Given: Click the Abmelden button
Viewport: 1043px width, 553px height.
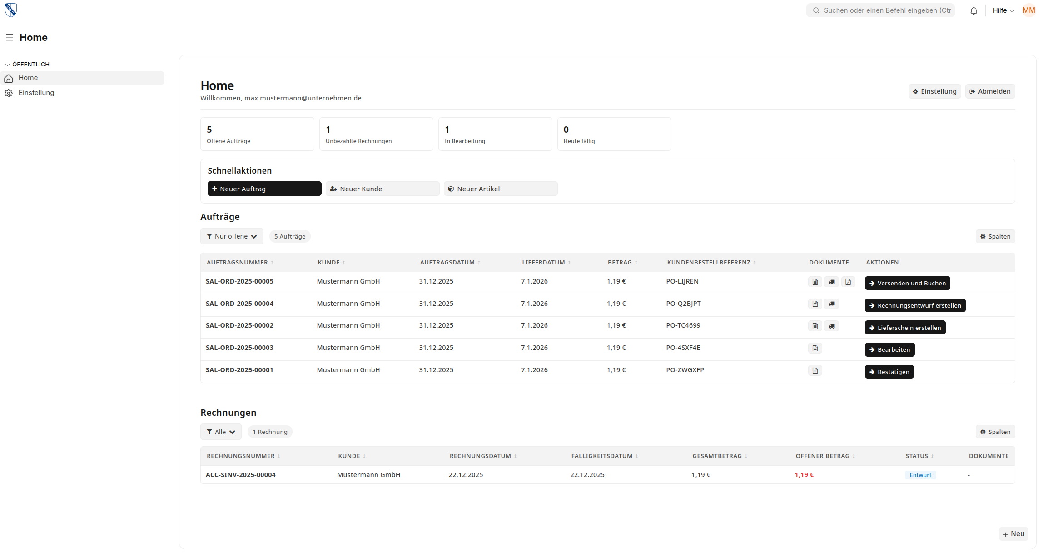Looking at the screenshot, I should pos(990,91).
